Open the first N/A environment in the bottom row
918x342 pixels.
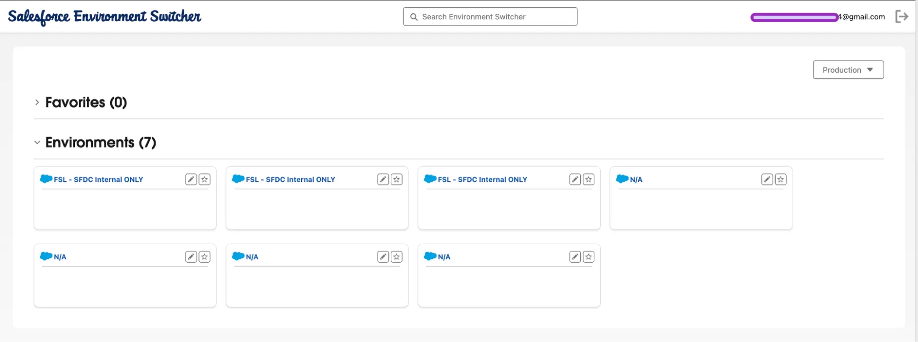click(60, 257)
